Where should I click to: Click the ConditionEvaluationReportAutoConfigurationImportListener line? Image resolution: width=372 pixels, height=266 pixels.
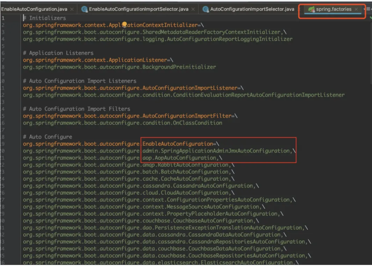pyautogui.click(x=184, y=95)
